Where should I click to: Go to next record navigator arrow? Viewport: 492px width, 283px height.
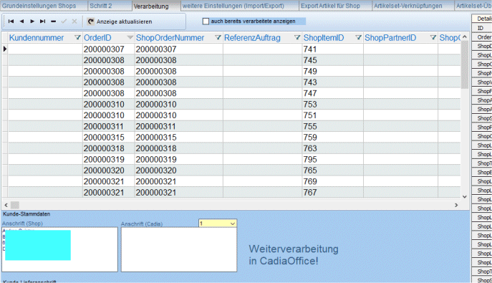[32, 21]
